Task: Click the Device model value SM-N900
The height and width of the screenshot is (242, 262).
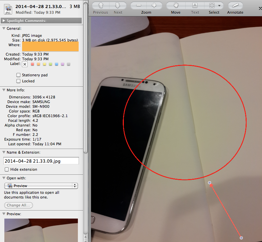Action: [41, 106]
